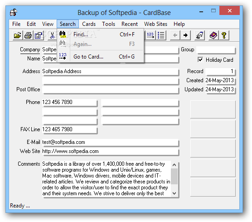Click the Record number field
This screenshot has height=222, width=252.
tap(220, 71)
